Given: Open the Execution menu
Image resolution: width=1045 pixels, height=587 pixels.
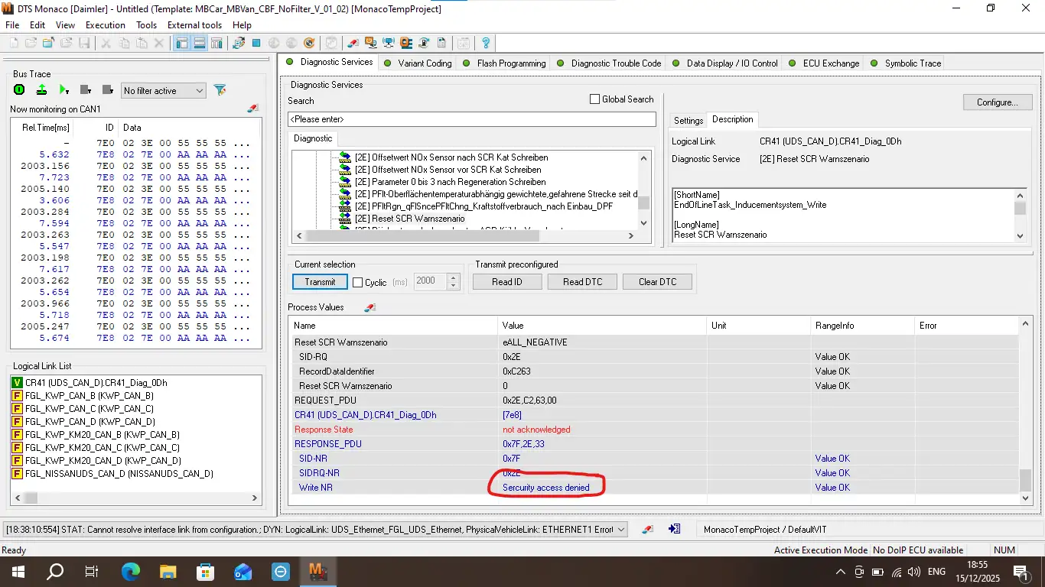Looking at the screenshot, I should 106,25.
